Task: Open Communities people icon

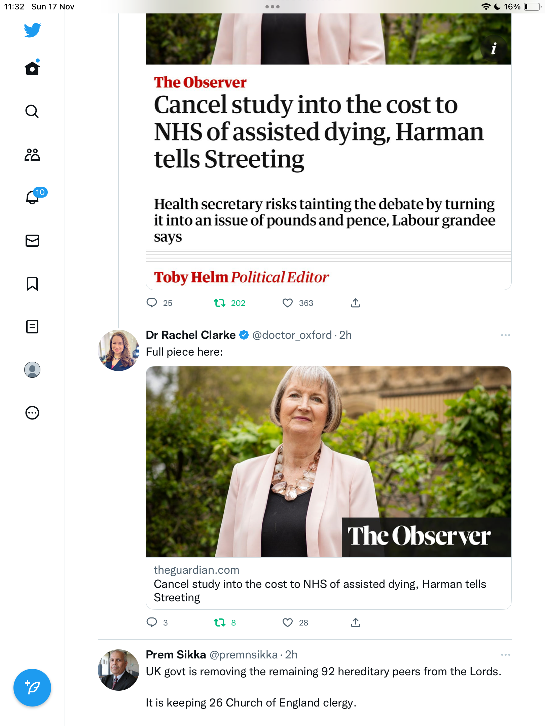Action: coord(32,155)
